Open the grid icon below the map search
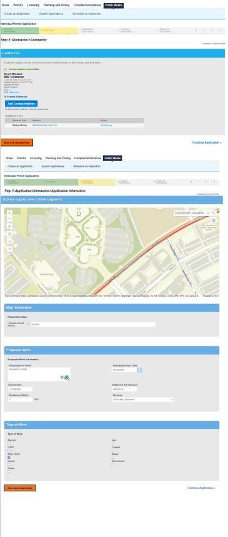The width and height of the screenshot is (228, 537). [214, 221]
